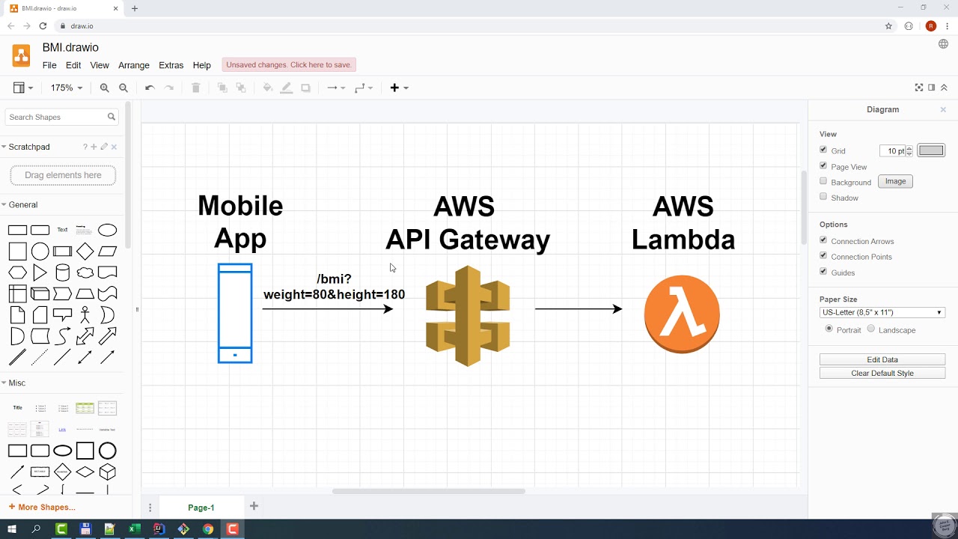Switch to the Page-1 tab

click(201, 507)
